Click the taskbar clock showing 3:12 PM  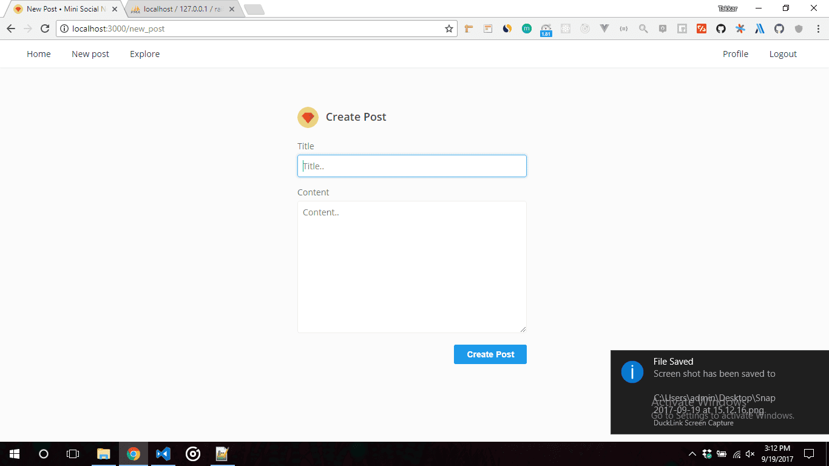coord(777,454)
